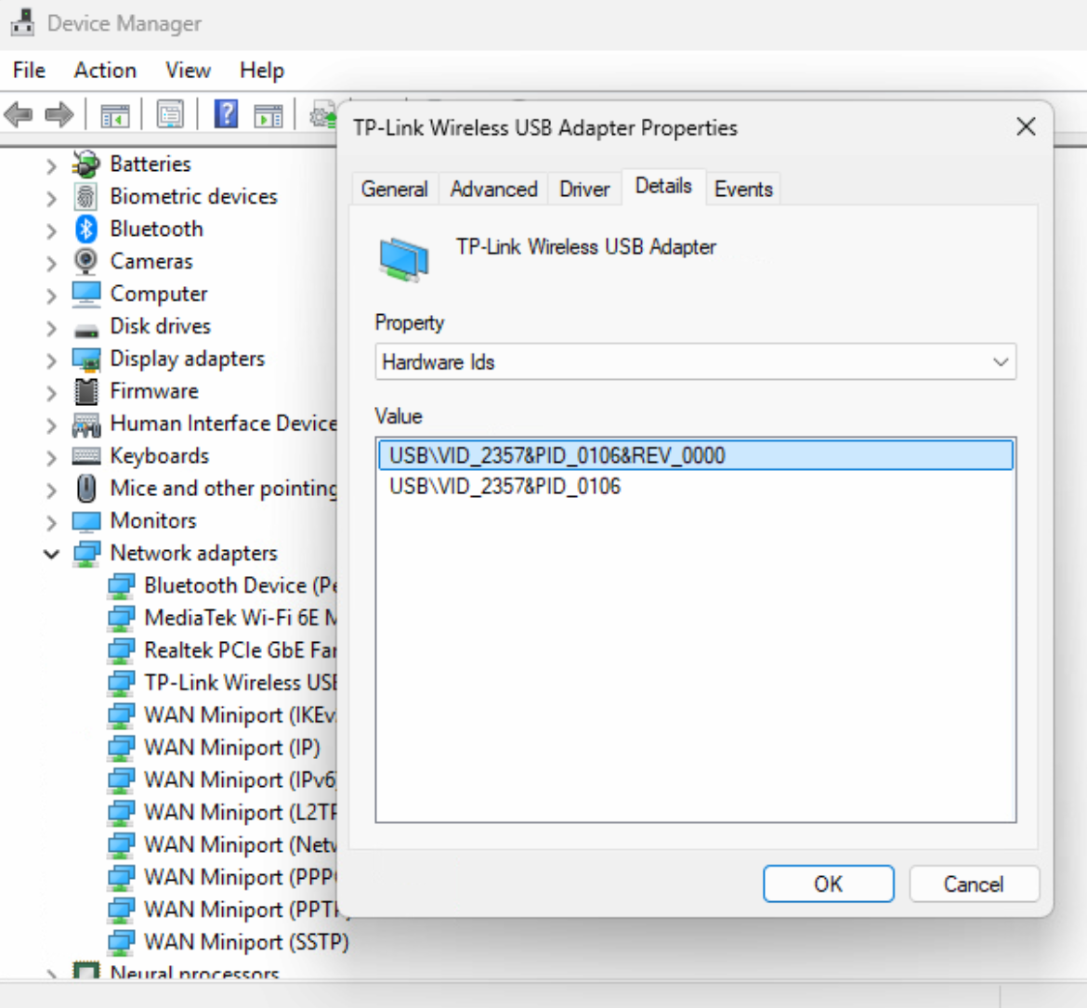
Task: Open the Action menu
Action: 105,70
